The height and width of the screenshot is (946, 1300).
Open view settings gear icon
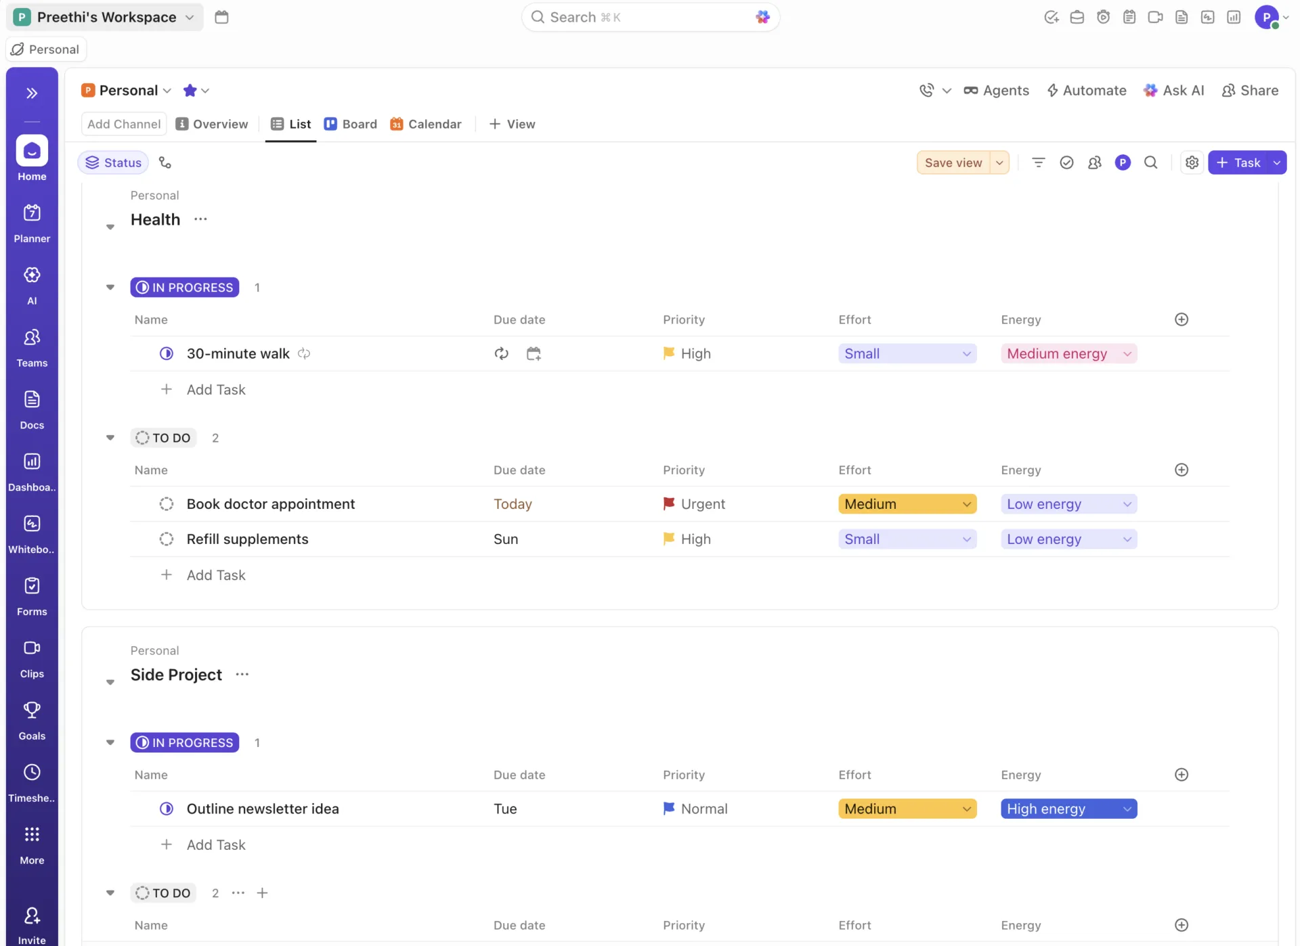(x=1192, y=162)
